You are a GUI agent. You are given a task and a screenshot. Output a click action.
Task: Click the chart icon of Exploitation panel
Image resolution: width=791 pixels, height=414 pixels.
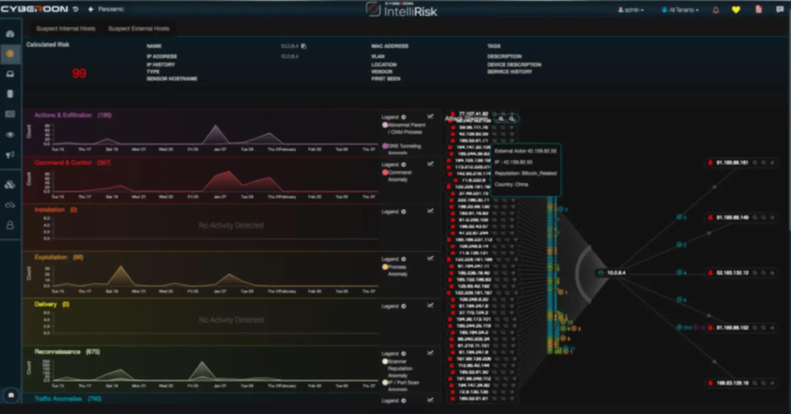[x=430, y=258]
